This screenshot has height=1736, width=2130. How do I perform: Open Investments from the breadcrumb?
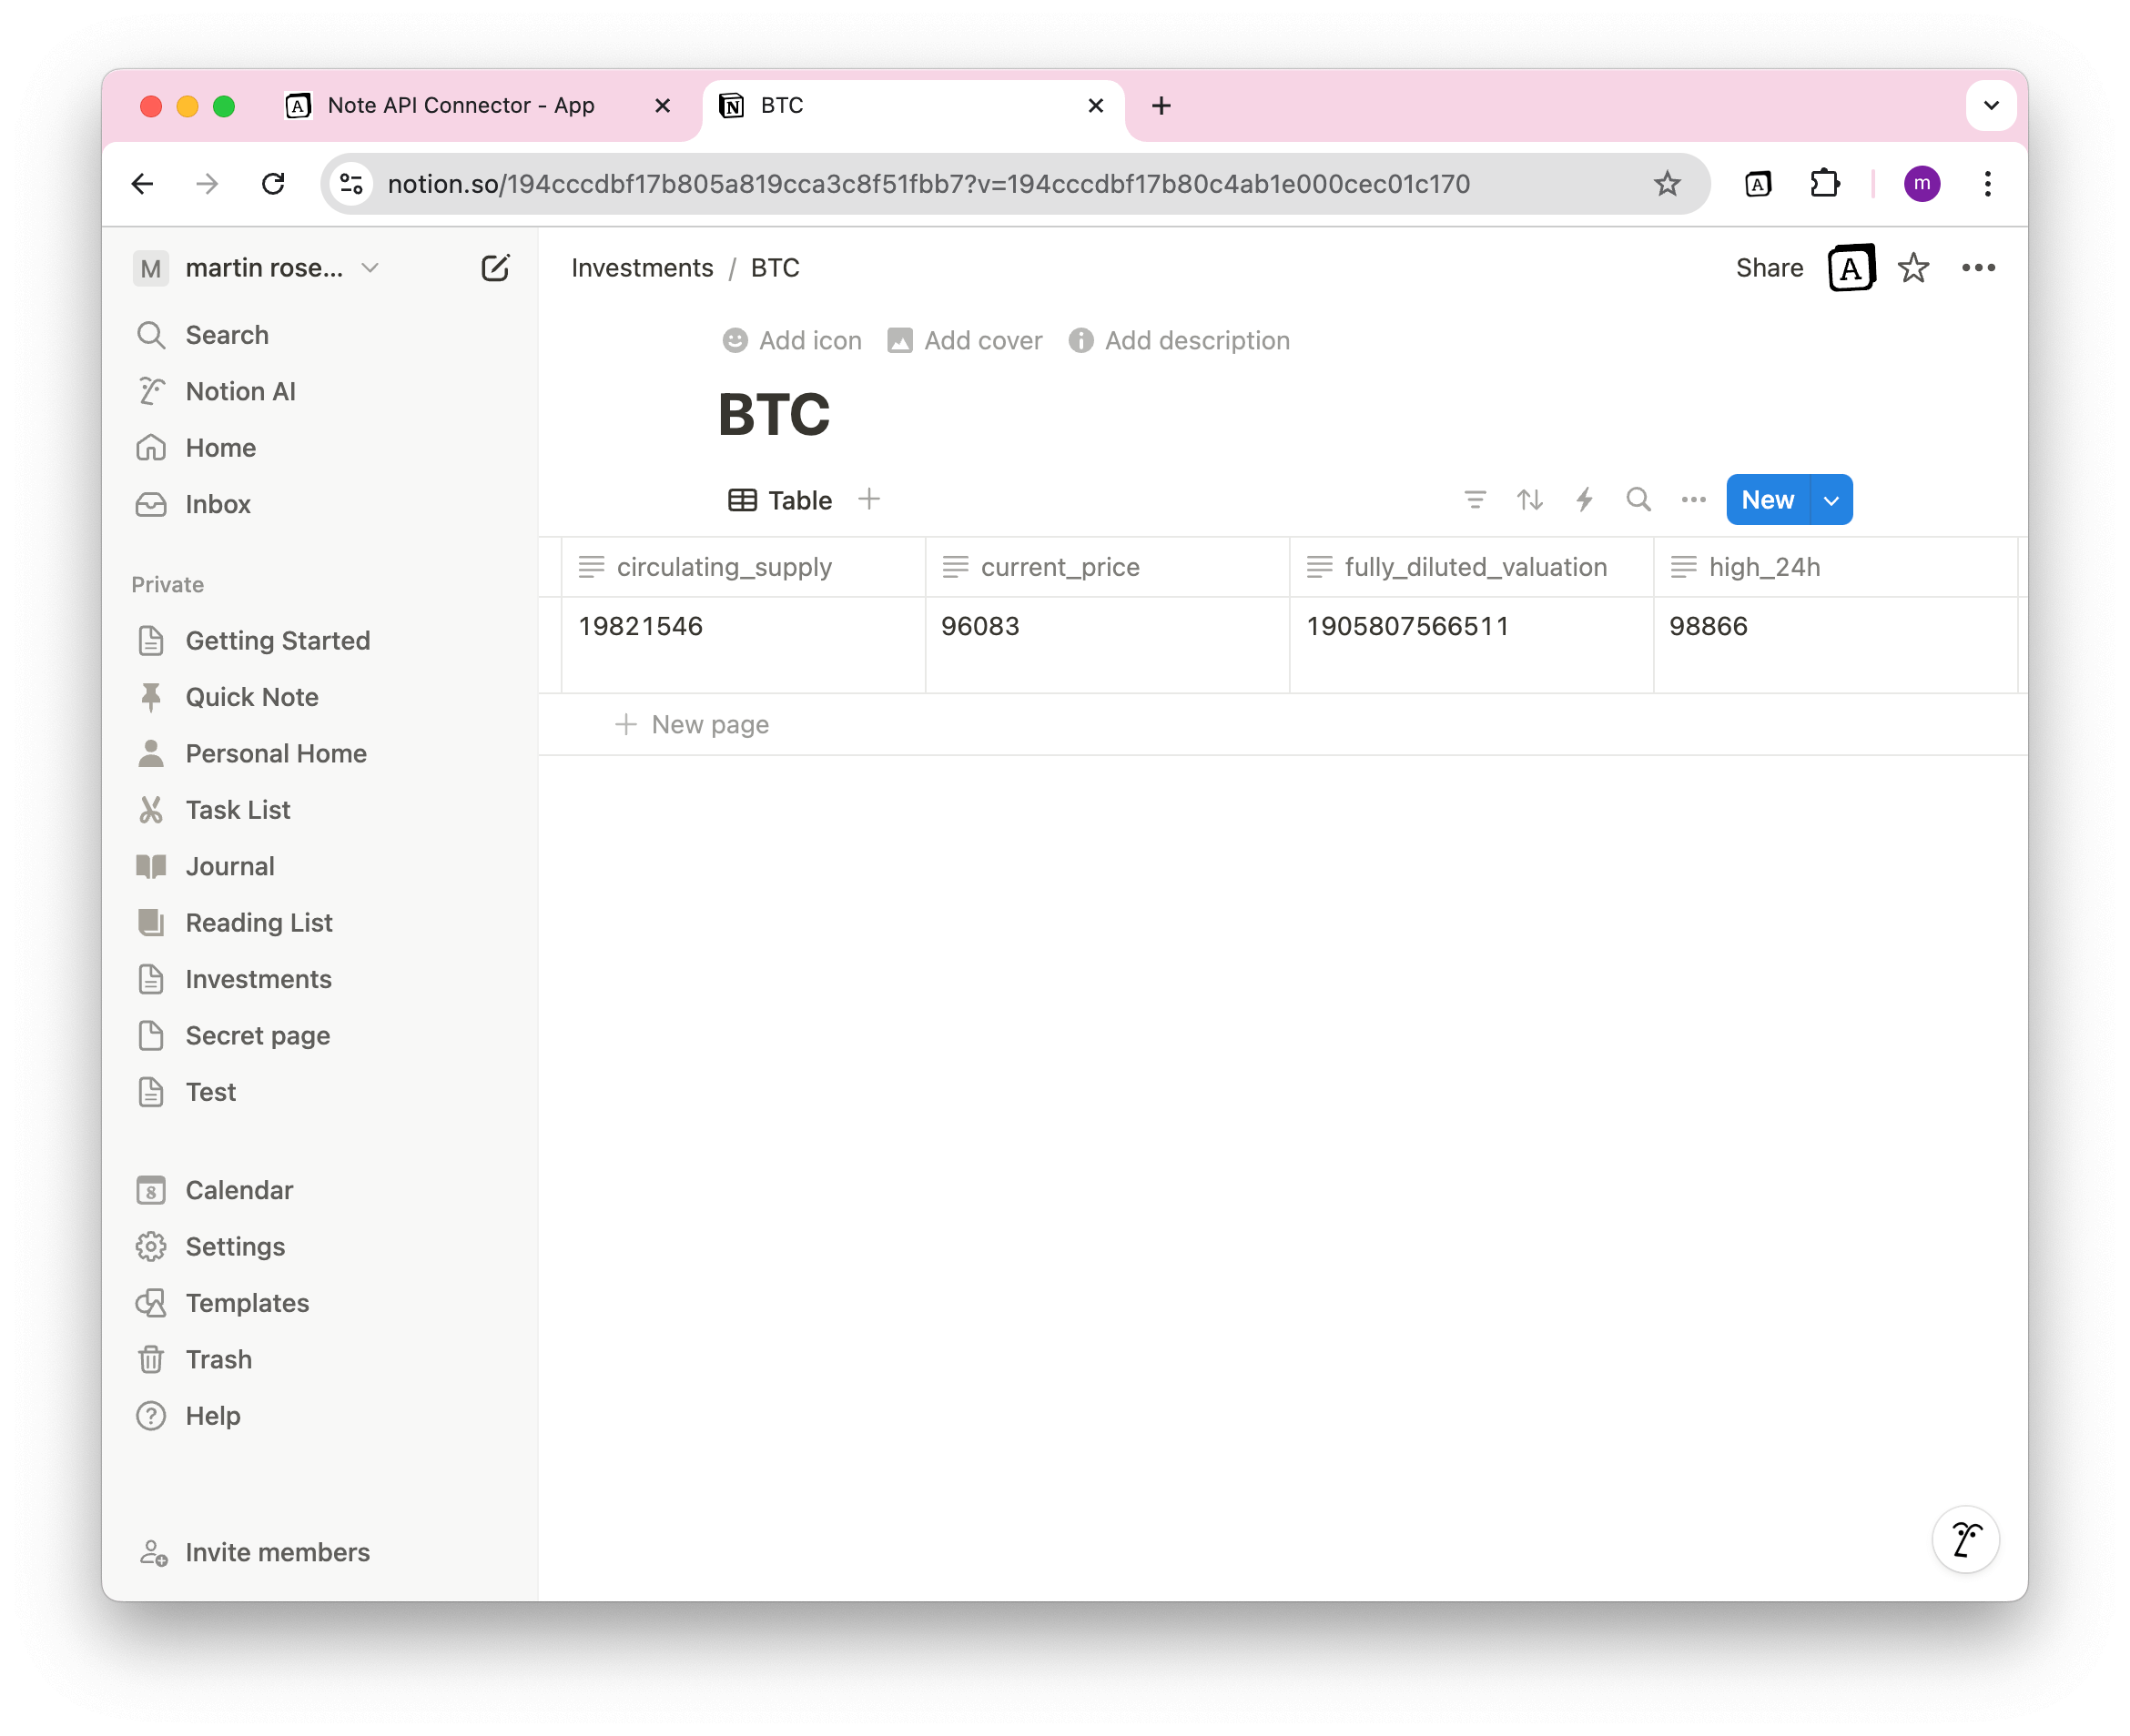642,267
